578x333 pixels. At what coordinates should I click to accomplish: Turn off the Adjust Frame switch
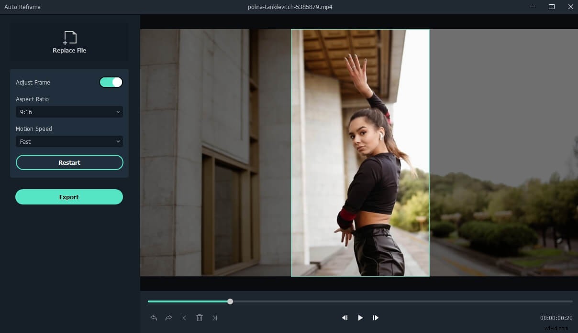pos(111,83)
